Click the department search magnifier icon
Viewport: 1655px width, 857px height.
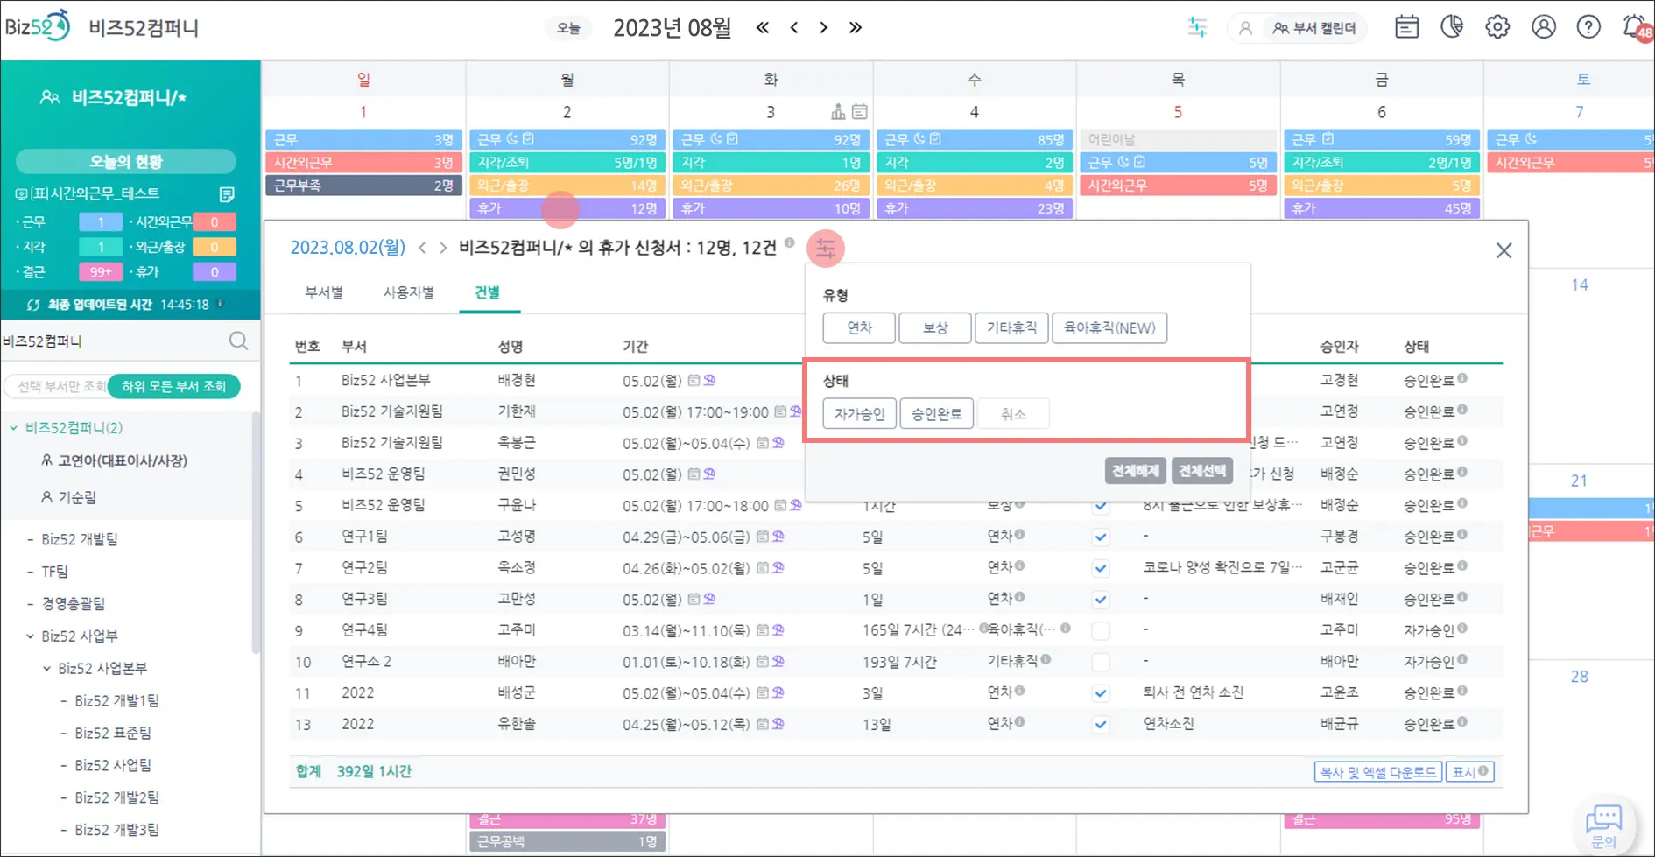(x=238, y=341)
